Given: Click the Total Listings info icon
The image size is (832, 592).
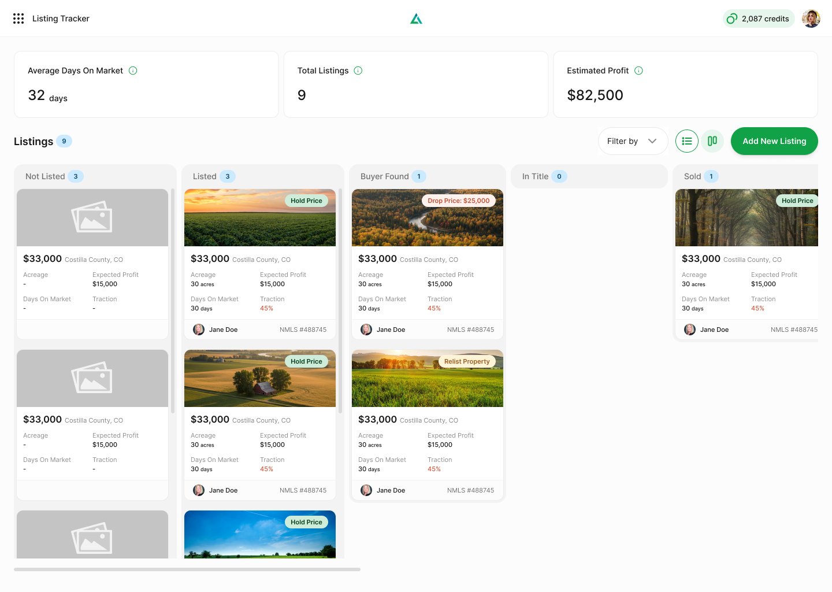Looking at the screenshot, I should pos(358,71).
